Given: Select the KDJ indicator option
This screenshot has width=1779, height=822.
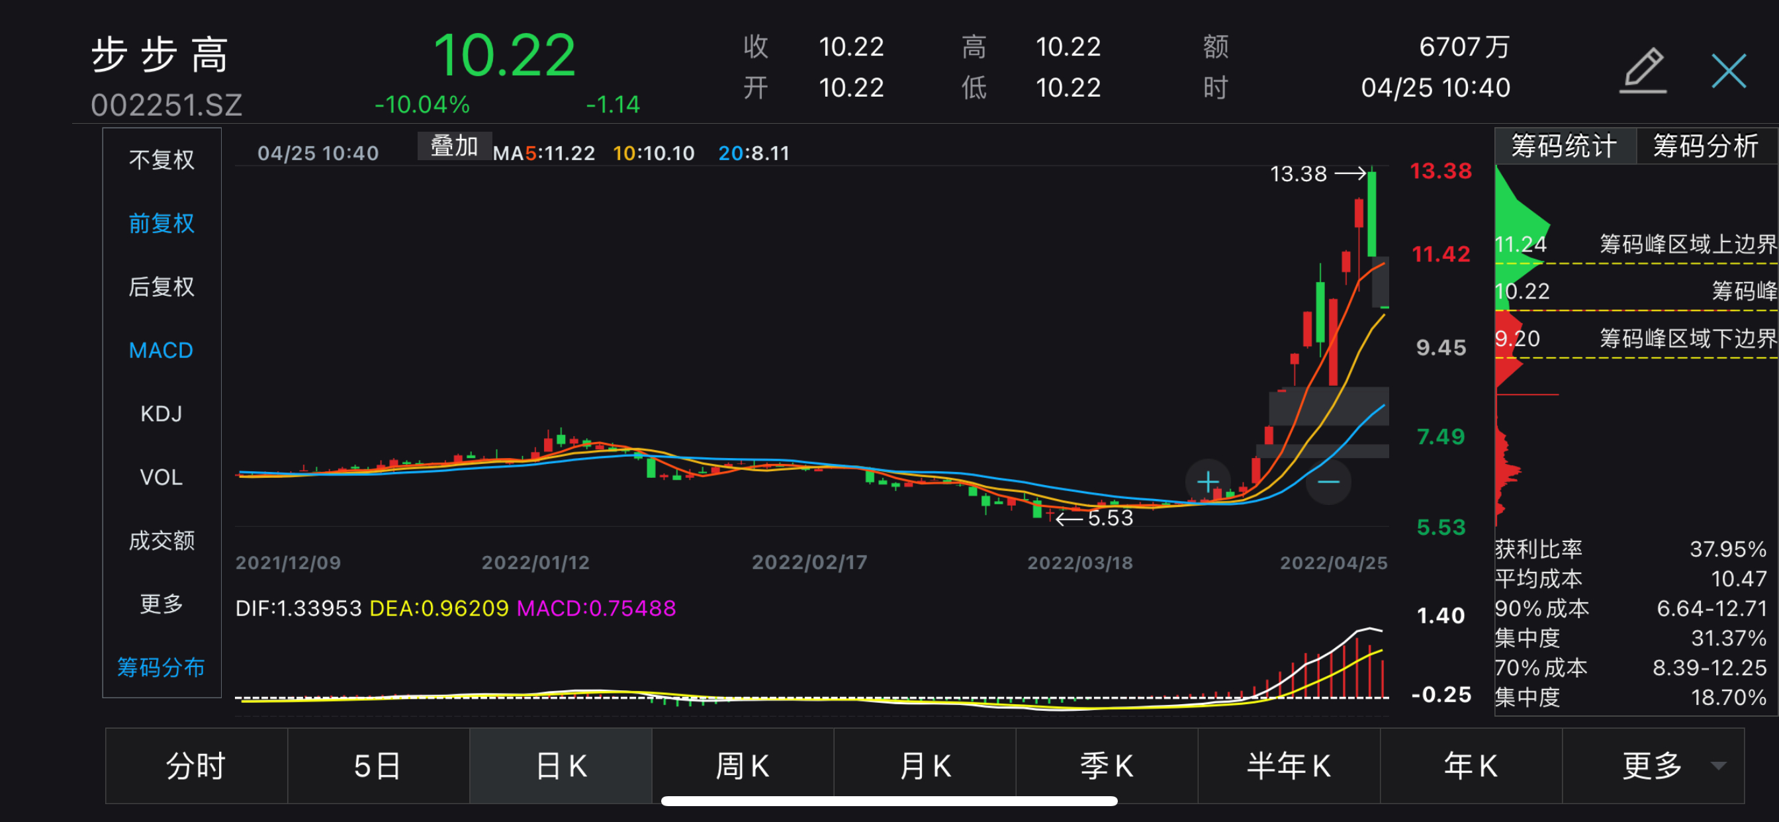Looking at the screenshot, I should (160, 413).
